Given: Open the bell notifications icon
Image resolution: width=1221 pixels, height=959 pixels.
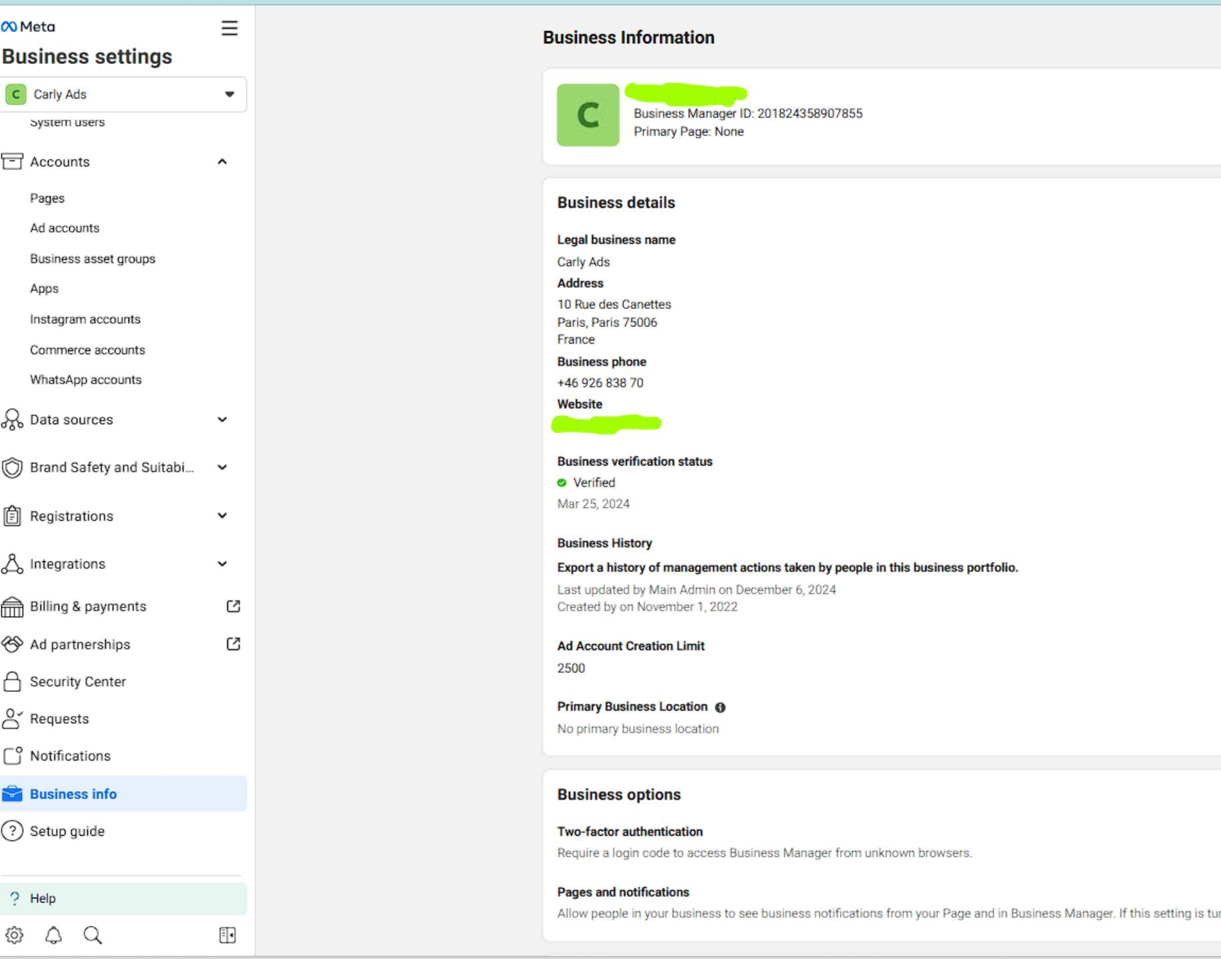Looking at the screenshot, I should click(x=53, y=935).
